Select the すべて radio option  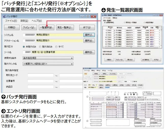click(56, 47)
